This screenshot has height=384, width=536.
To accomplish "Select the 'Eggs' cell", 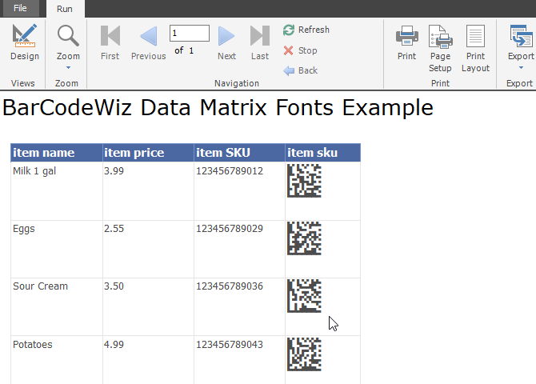I will 57,249.
